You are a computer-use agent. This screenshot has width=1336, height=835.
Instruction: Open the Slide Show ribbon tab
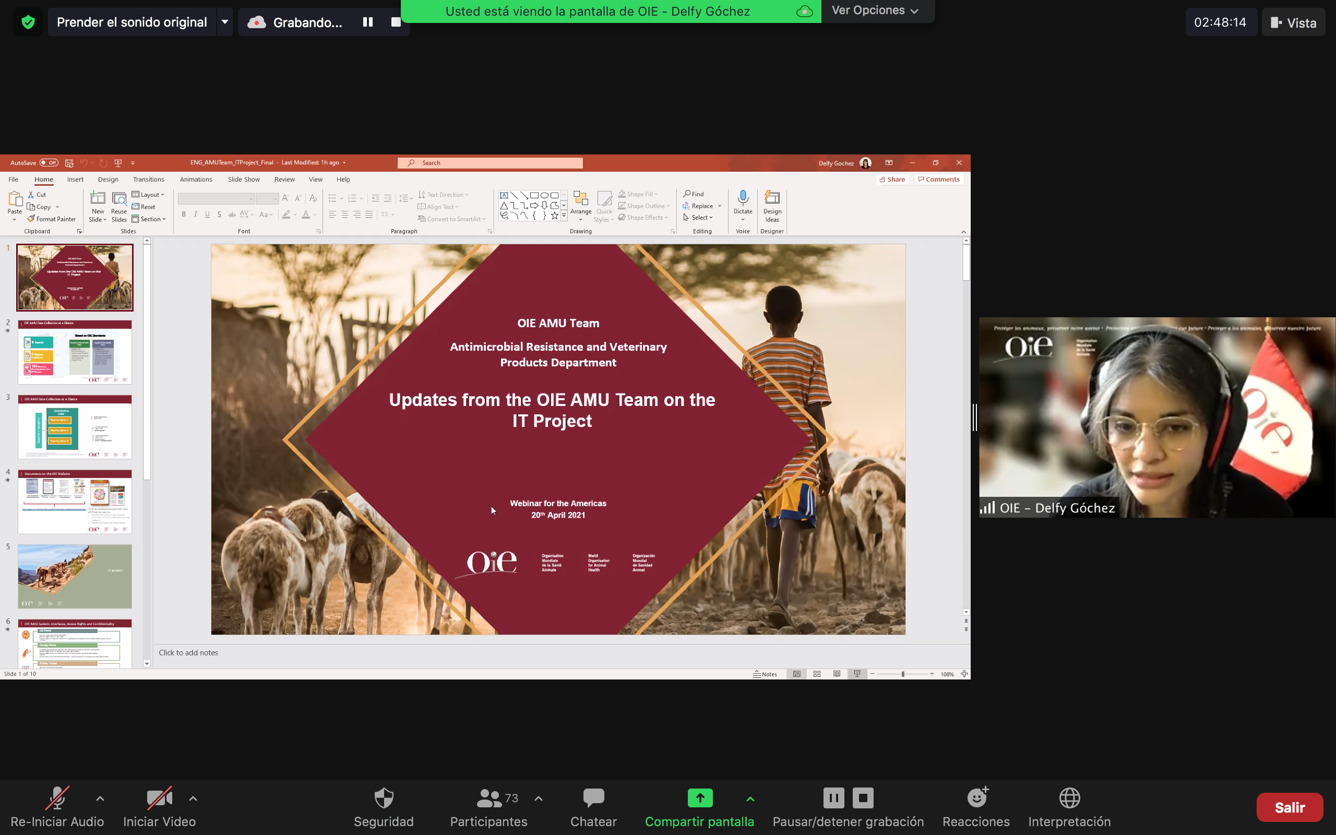point(244,180)
